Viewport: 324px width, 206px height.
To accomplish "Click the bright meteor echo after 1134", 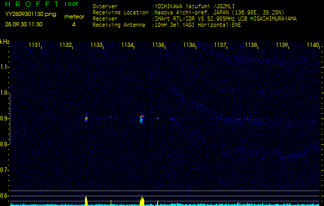I will pyautogui.click(x=142, y=119).
